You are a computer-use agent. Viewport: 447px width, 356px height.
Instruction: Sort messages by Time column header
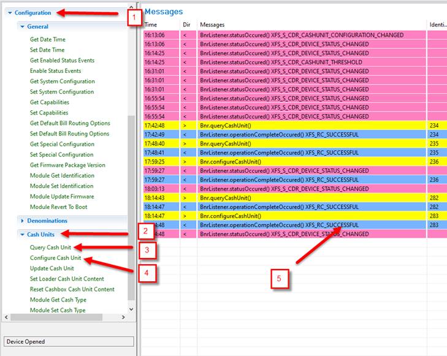(151, 25)
